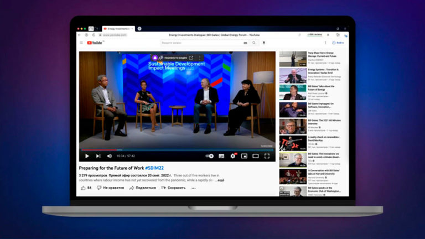
Task: Toggle theater mode view
Action: (x=256, y=156)
